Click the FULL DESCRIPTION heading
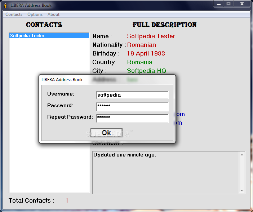The width and height of the screenshot is (253, 212). pyautogui.click(x=165, y=25)
